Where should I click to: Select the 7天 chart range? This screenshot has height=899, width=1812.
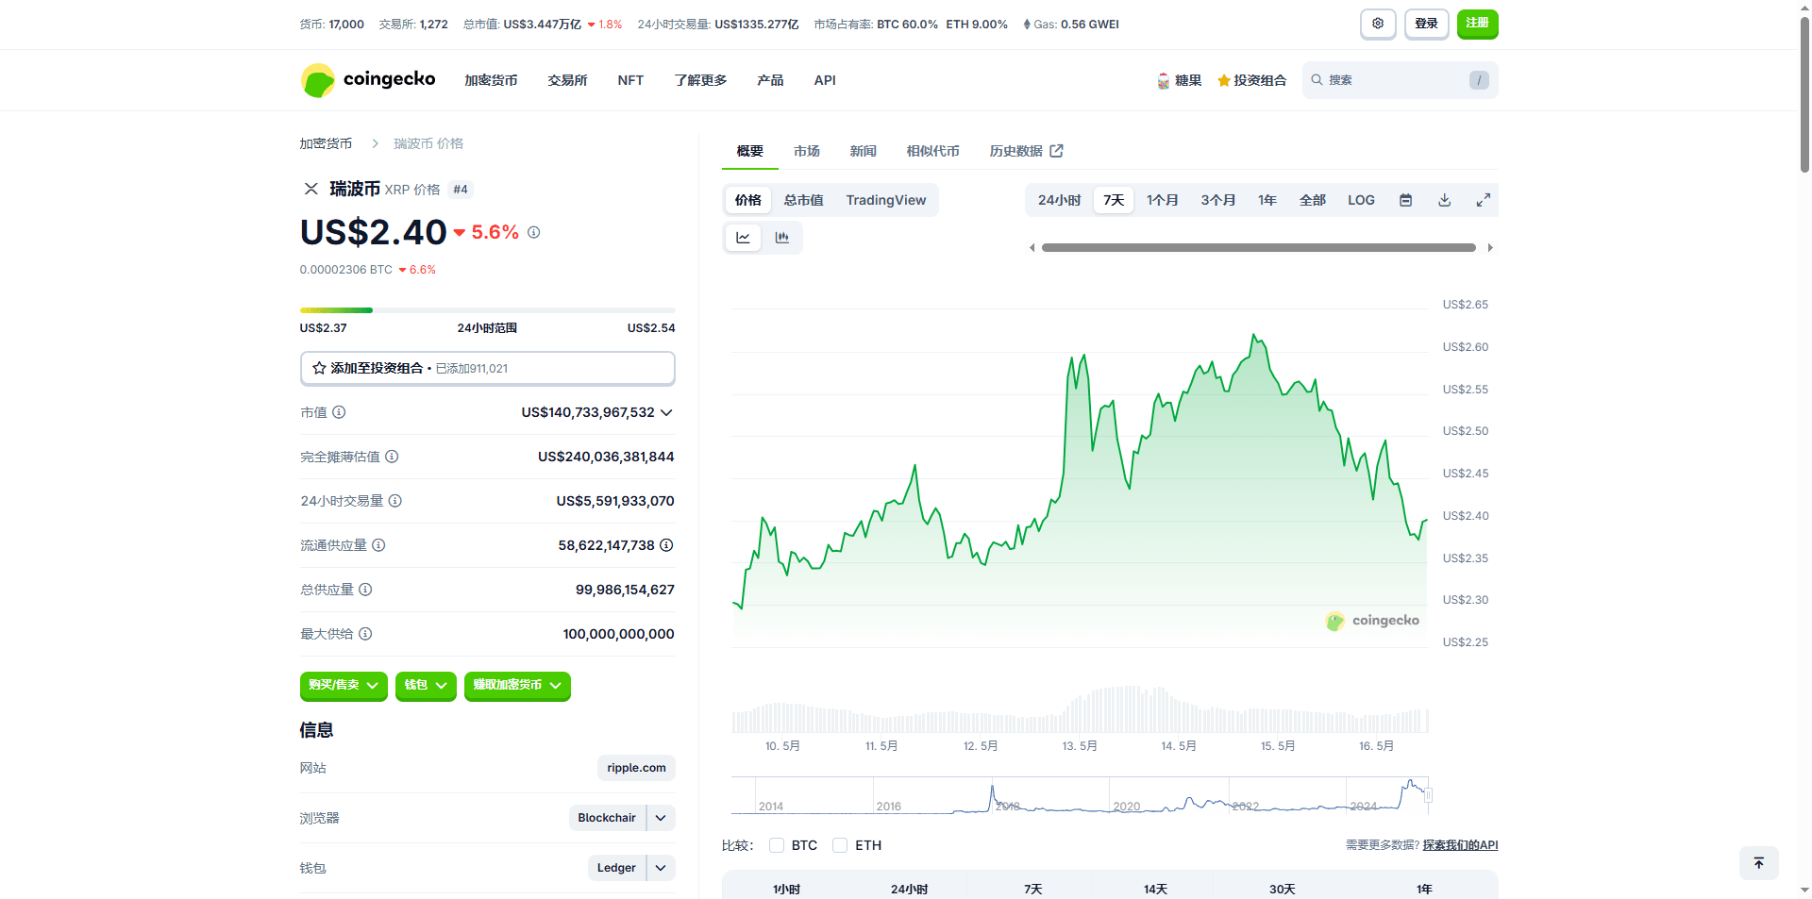click(x=1114, y=200)
